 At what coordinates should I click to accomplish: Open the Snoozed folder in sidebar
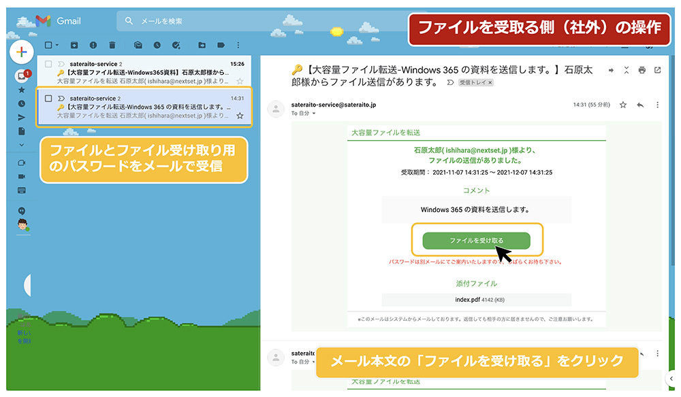coord(21,104)
